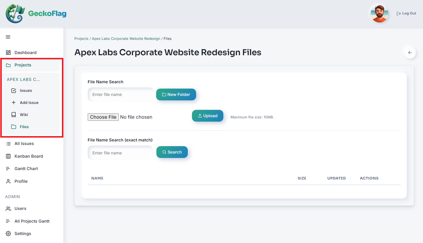Click the Upload button
Image resolution: width=423 pixels, height=243 pixels.
(208, 116)
